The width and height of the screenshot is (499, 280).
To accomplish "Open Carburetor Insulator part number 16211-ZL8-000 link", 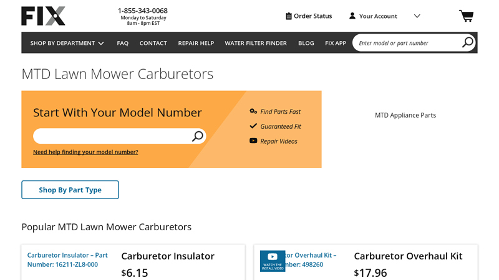I will 67,259.
